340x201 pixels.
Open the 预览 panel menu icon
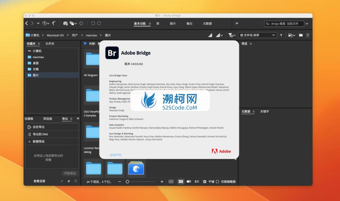click(251, 44)
